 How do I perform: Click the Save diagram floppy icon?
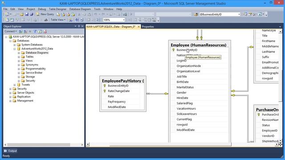[x=27, y=14]
